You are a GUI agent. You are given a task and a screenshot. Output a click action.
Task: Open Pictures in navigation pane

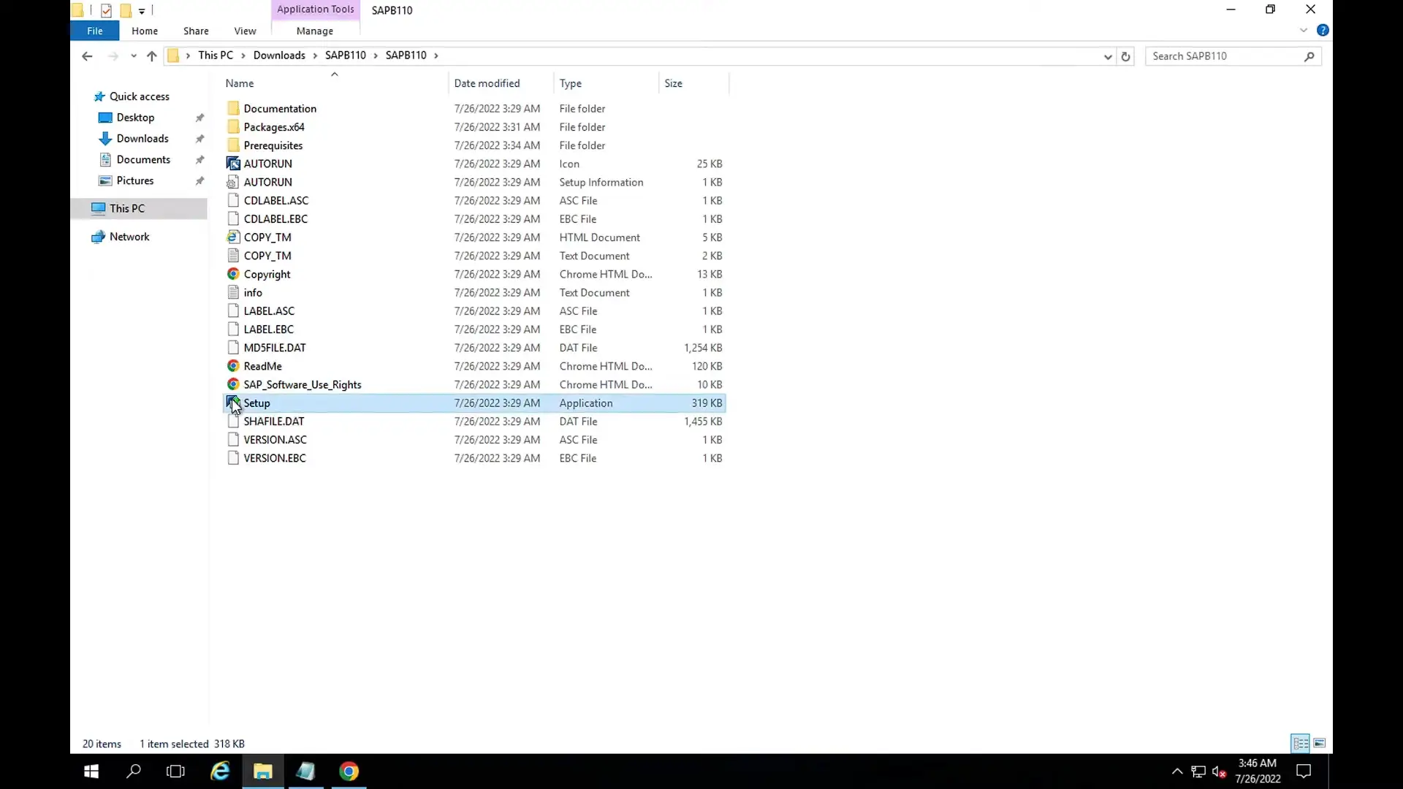[135, 181]
